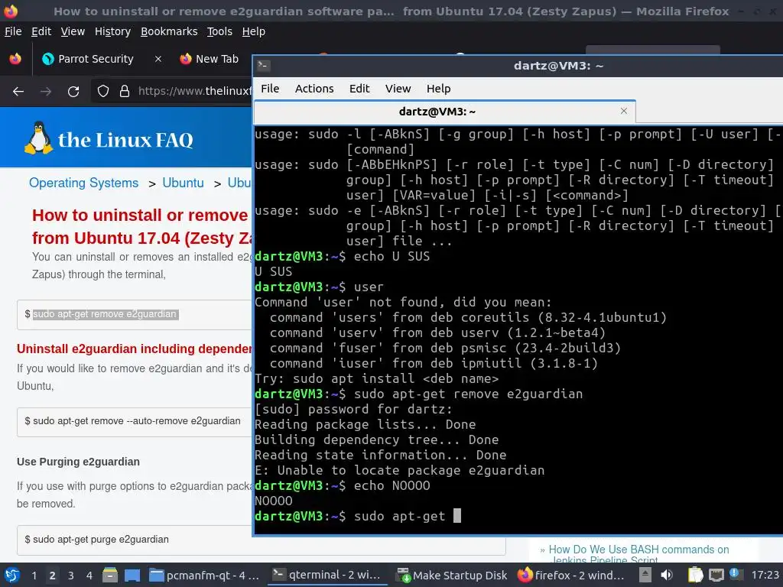Select workspace 2 in the taskbar pager

pos(53,576)
